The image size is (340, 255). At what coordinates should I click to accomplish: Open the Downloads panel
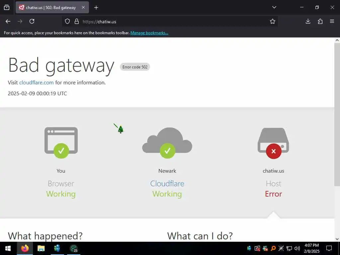click(x=308, y=21)
